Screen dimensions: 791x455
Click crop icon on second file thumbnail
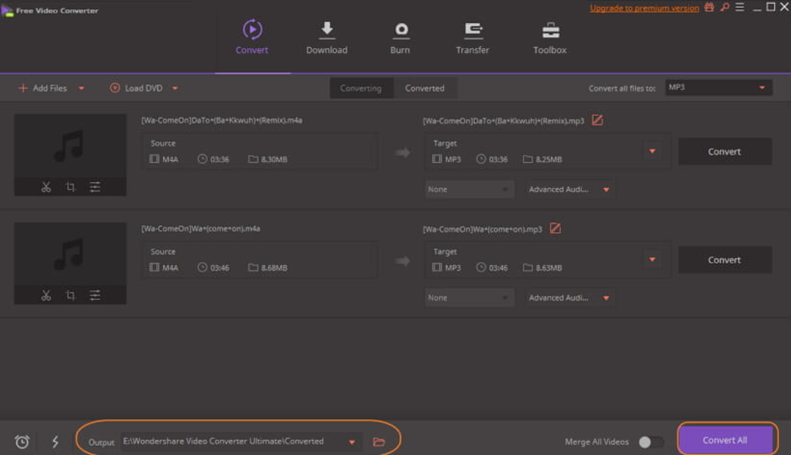coord(70,295)
